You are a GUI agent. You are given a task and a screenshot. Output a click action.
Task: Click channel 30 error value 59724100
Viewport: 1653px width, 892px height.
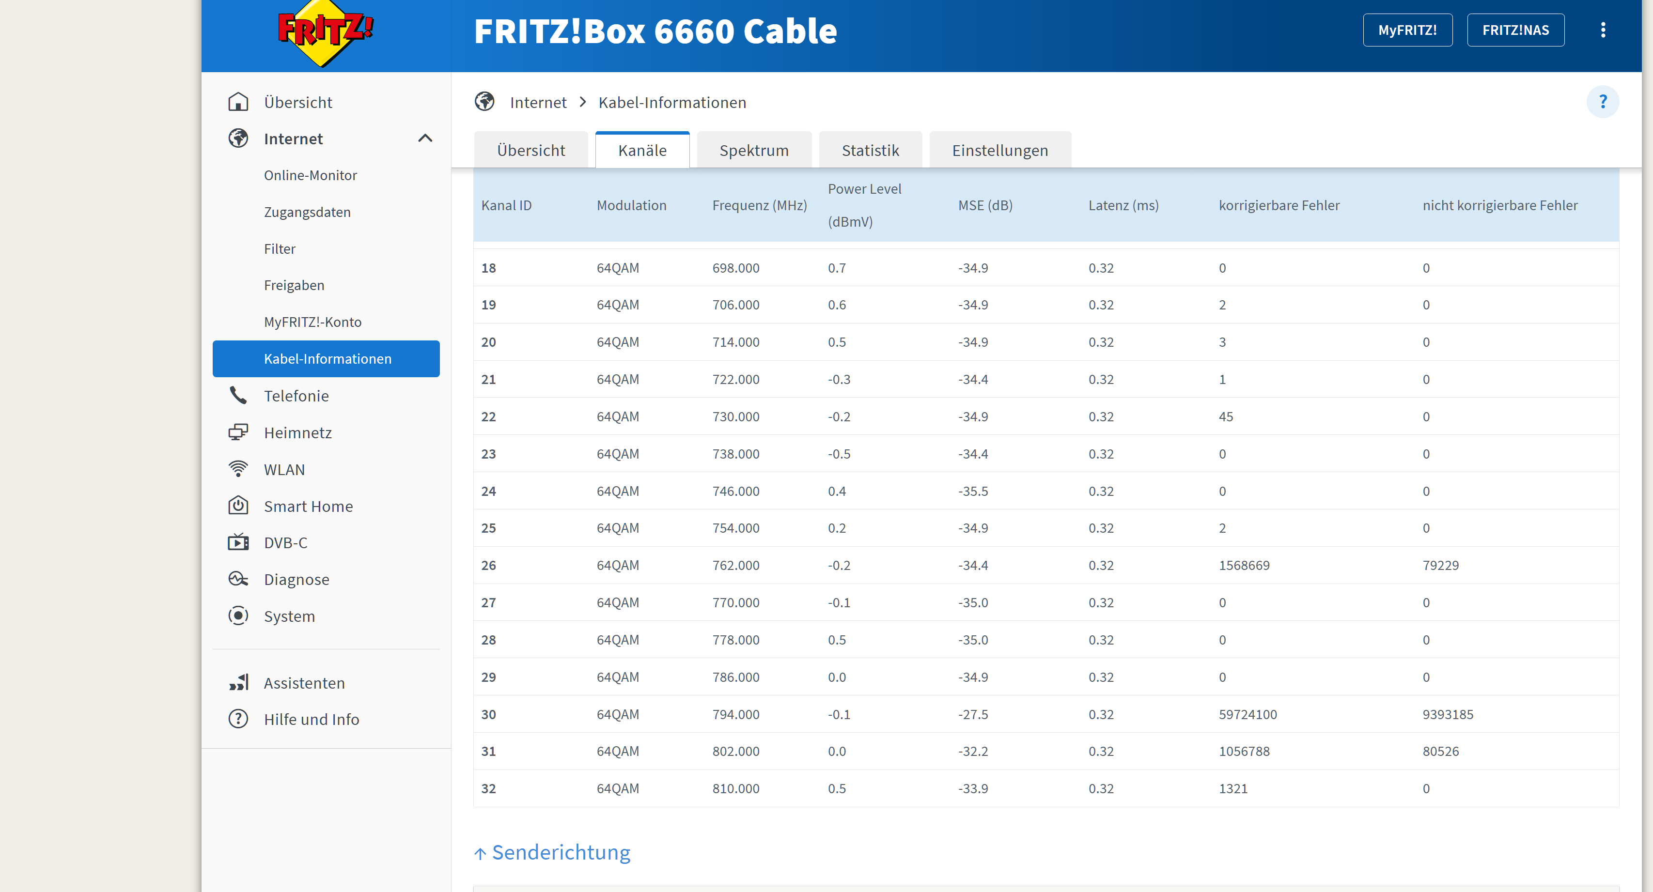pos(1248,714)
